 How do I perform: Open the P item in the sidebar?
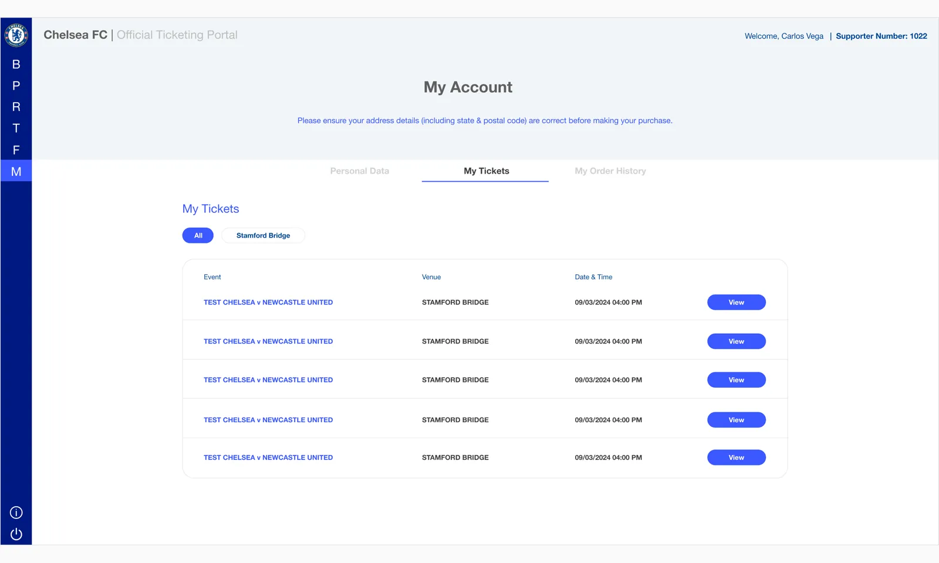pos(16,86)
